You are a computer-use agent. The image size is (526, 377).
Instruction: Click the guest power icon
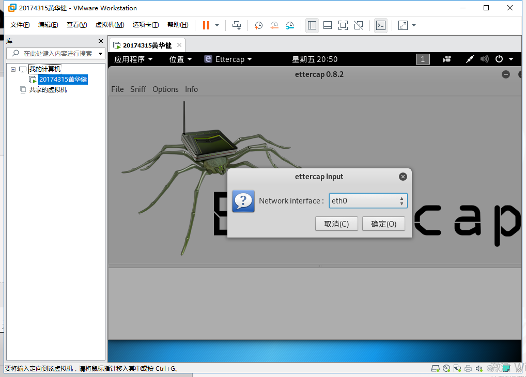pyautogui.click(x=499, y=59)
